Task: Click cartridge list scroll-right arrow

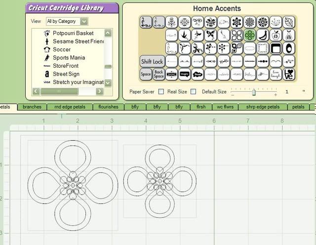Action: point(99,91)
